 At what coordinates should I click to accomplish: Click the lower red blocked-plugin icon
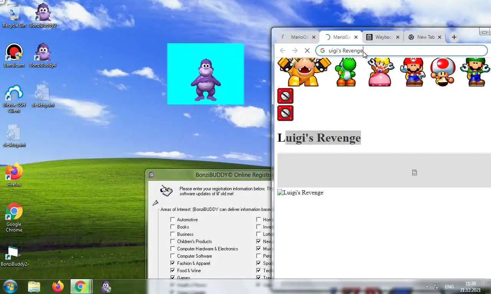[x=285, y=113]
